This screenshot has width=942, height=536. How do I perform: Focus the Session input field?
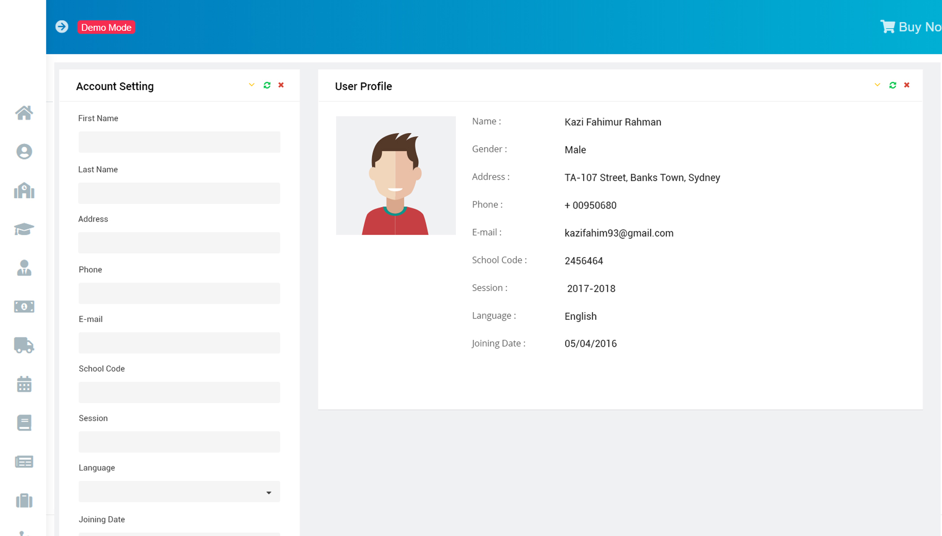(179, 442)
